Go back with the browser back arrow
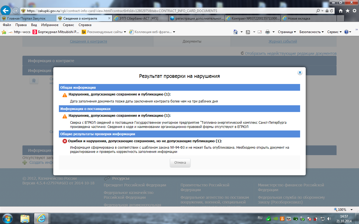This screenshot has width=359, height=224. coord(6,11)
